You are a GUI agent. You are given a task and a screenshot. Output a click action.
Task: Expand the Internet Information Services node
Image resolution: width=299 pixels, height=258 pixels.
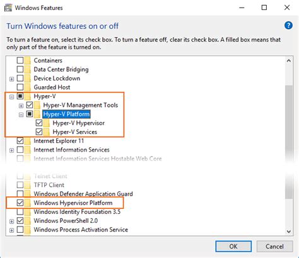pos(12,150)
